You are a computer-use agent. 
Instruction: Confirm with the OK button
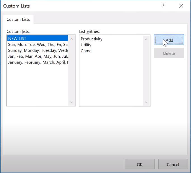coord(140,164)
